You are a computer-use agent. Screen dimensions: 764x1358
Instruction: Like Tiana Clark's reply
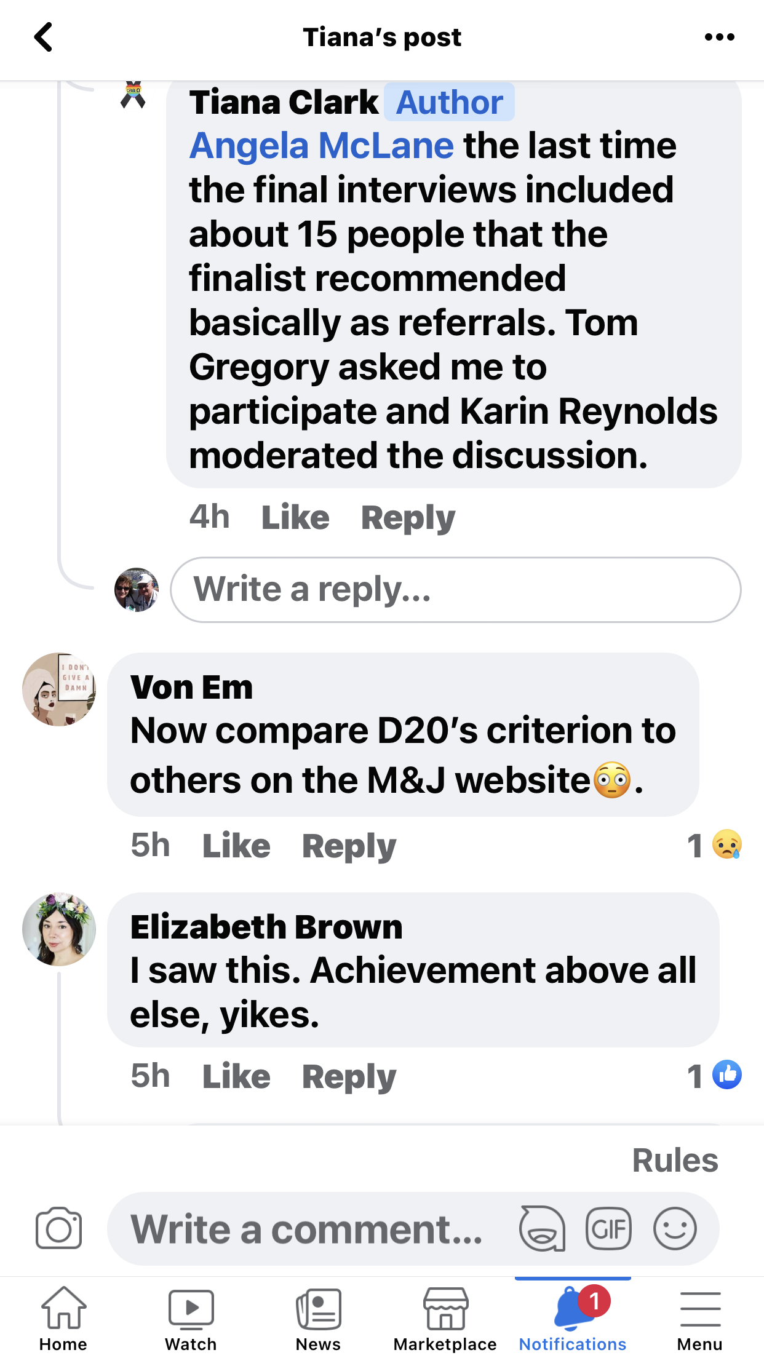[x=295, y=517]
